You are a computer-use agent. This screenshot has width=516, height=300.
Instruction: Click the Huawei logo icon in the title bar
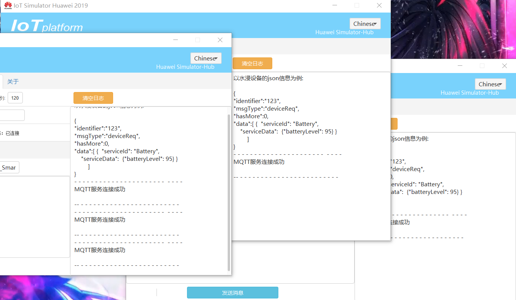[8, 5]
